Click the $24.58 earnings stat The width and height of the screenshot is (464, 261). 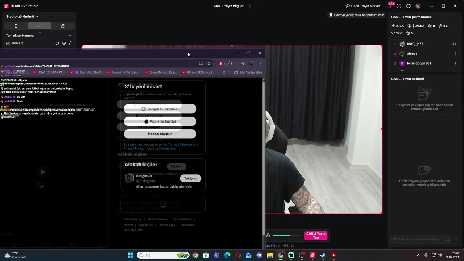coord(416,26)
